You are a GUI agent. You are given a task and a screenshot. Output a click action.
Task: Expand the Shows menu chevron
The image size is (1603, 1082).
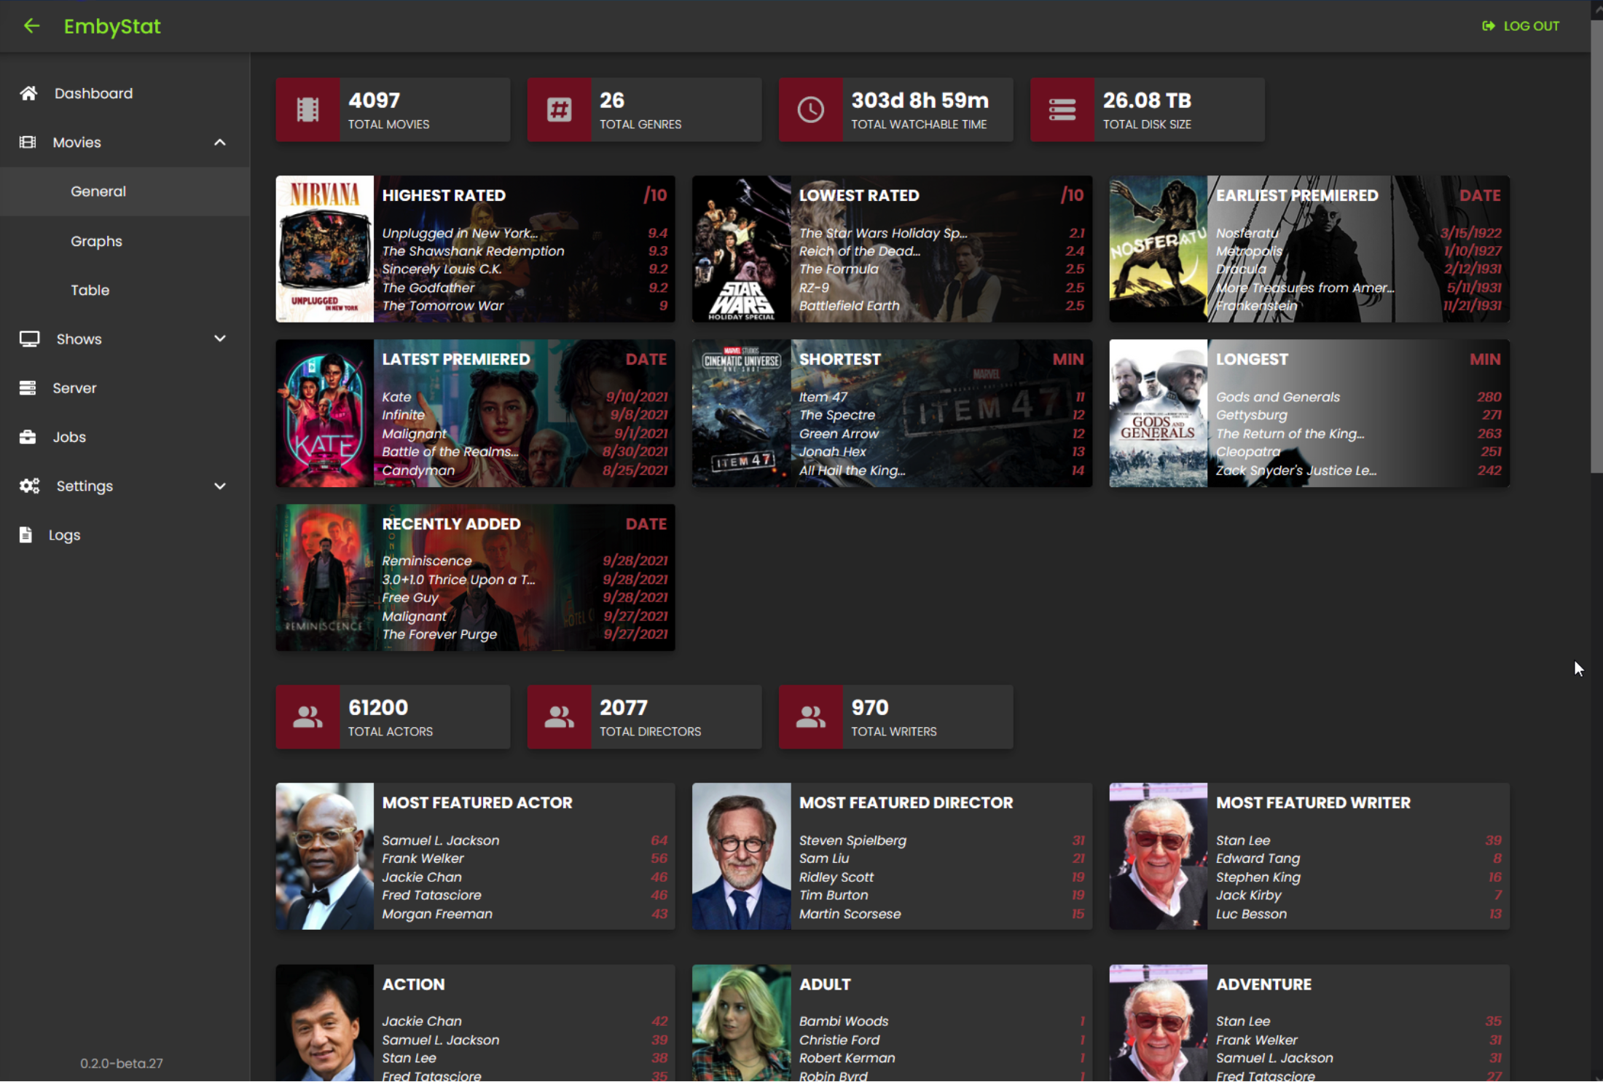220,339
